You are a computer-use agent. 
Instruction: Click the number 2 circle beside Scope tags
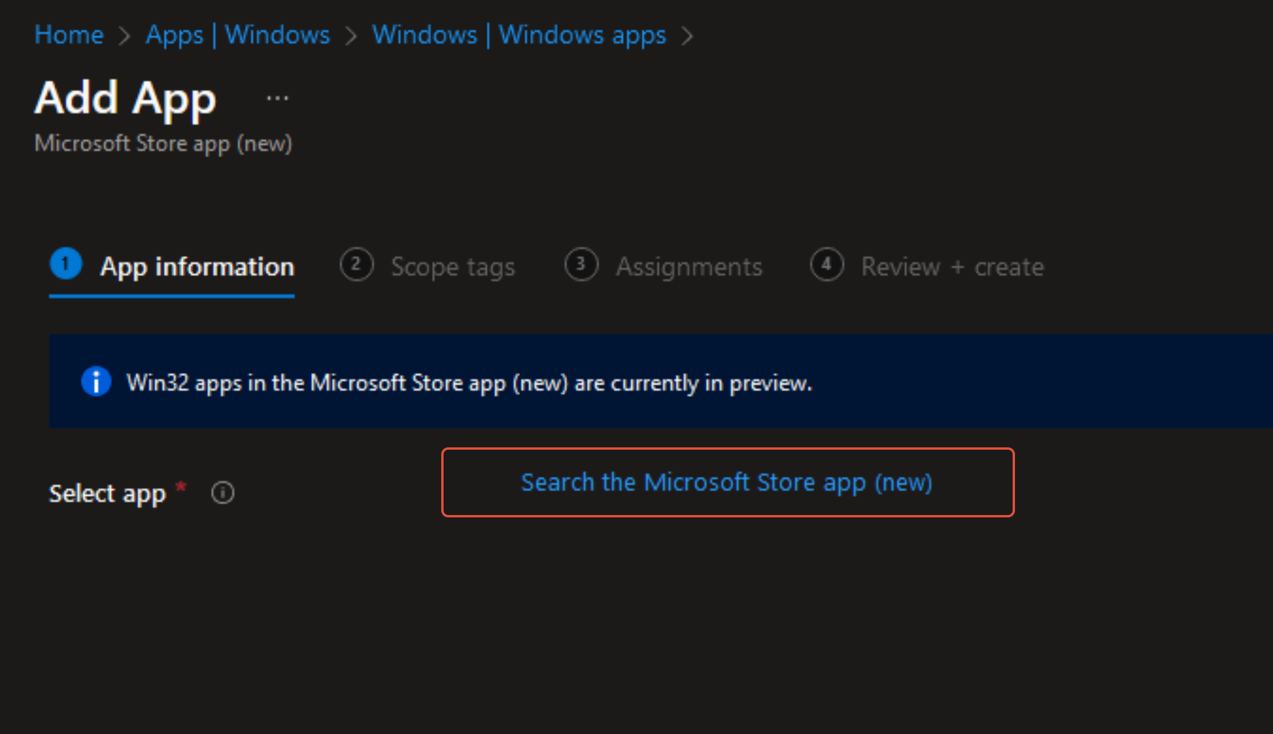[356, 265]
